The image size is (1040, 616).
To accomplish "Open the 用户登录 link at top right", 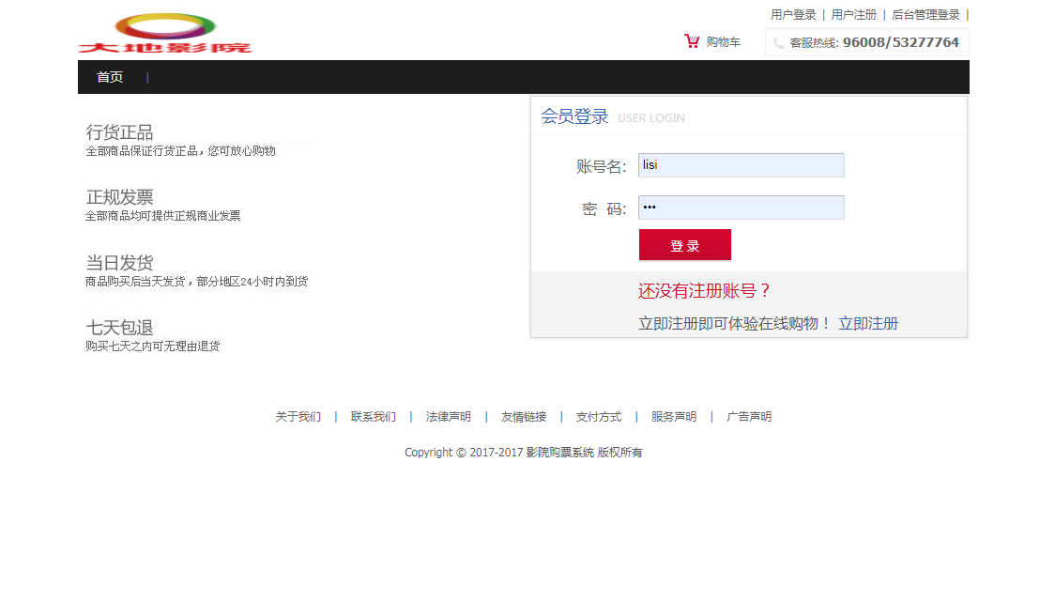I will coord(793,14).
